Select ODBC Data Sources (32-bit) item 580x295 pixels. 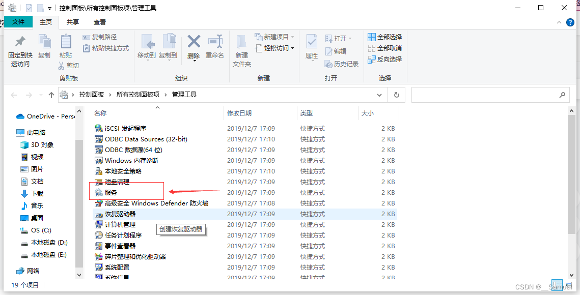click(245, 139)
